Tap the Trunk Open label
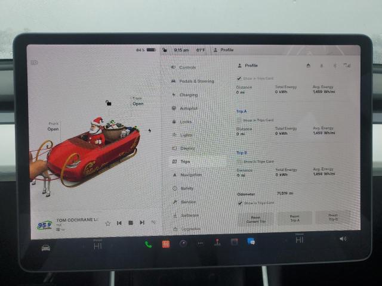The width and height of the screenshot is (382, 286). 138,101
